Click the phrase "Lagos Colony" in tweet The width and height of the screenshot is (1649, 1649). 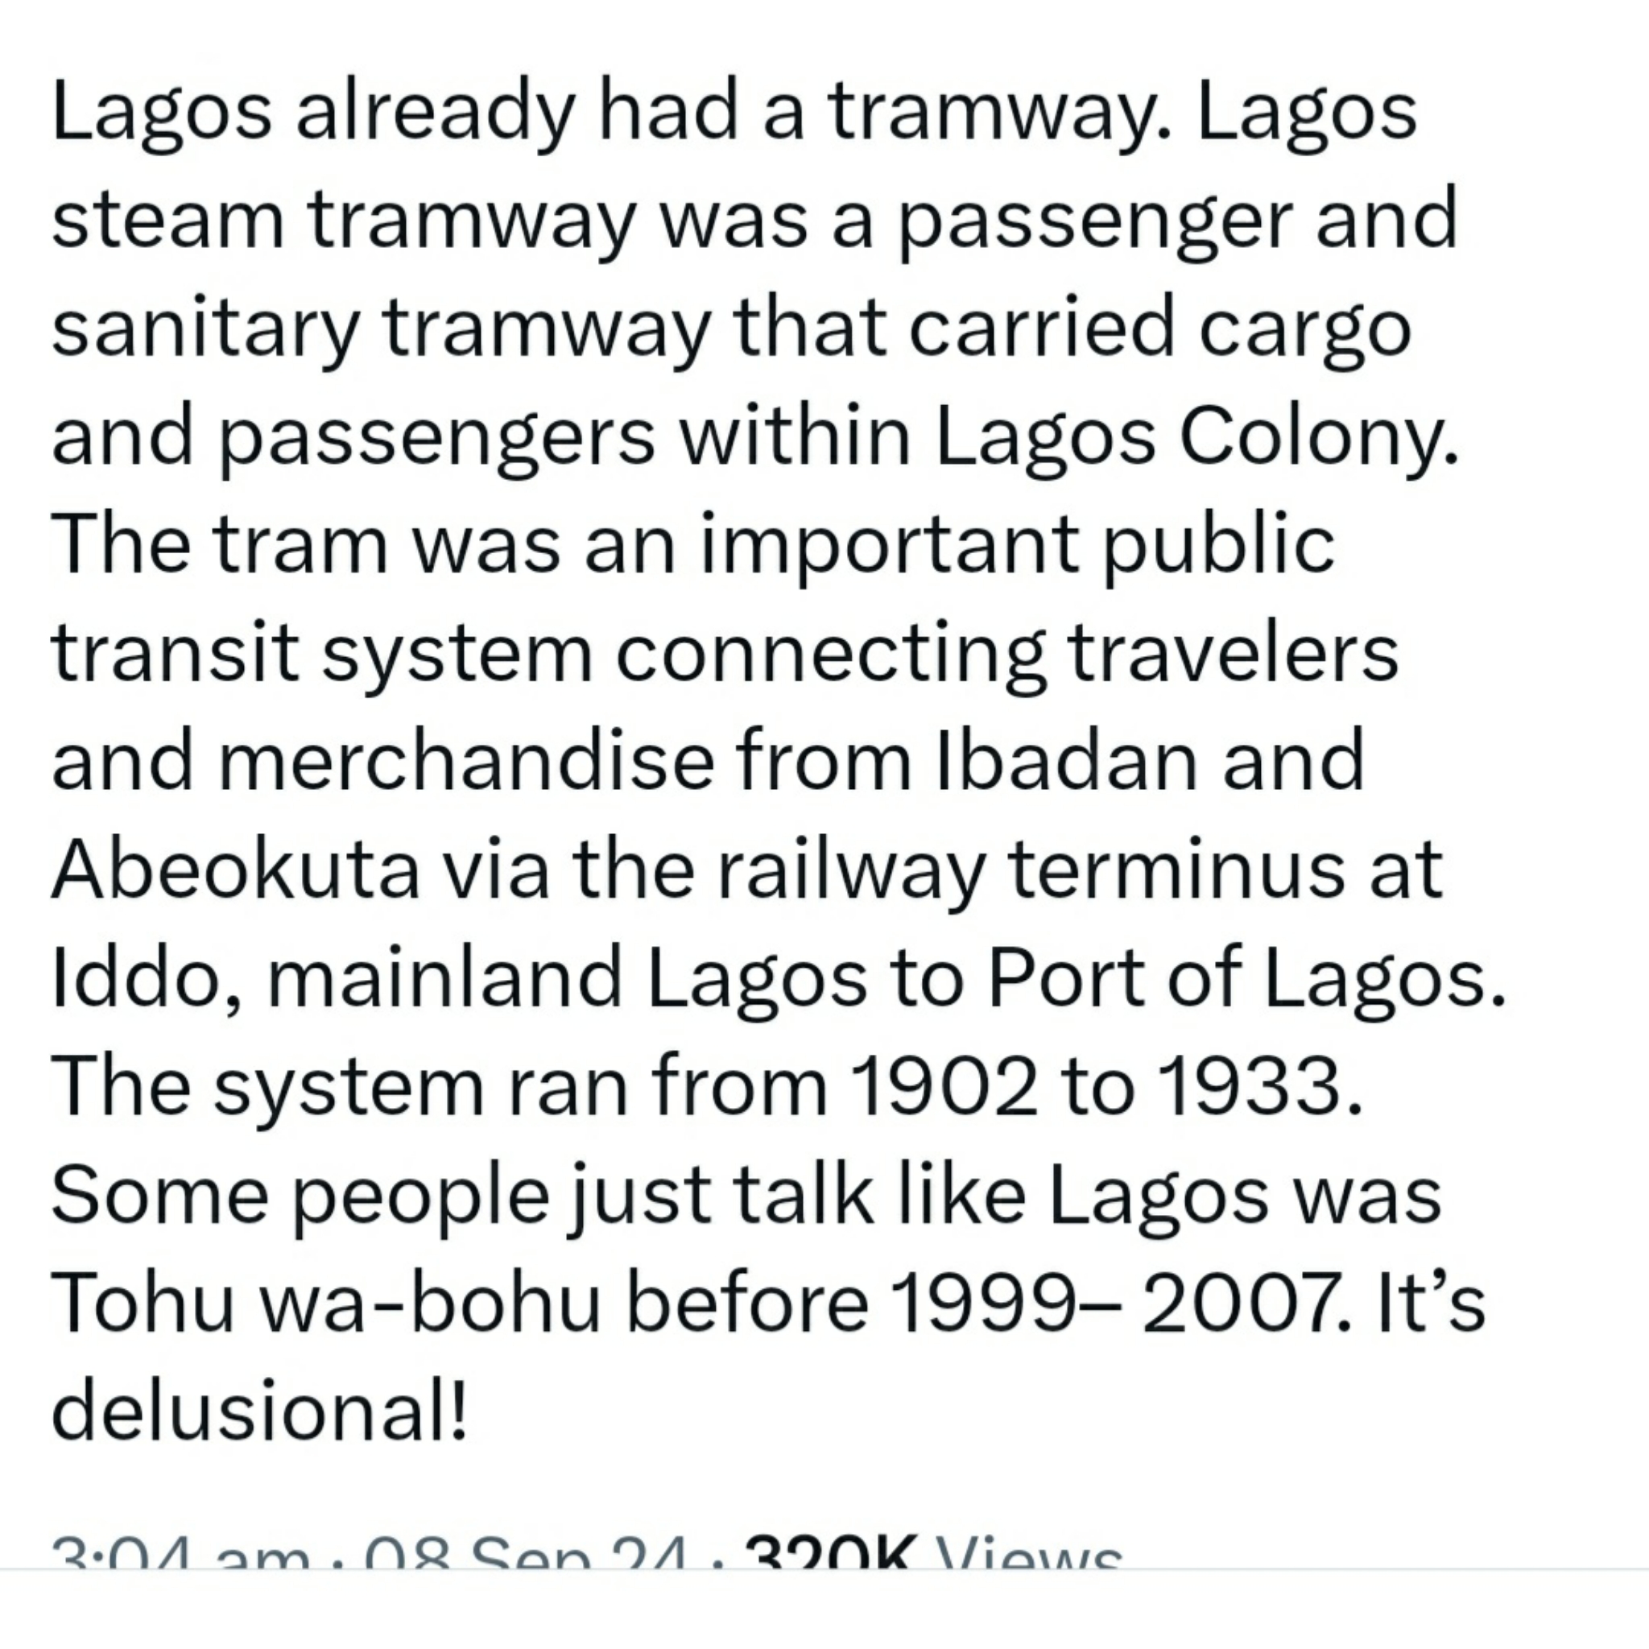(x=1195, y=438)
